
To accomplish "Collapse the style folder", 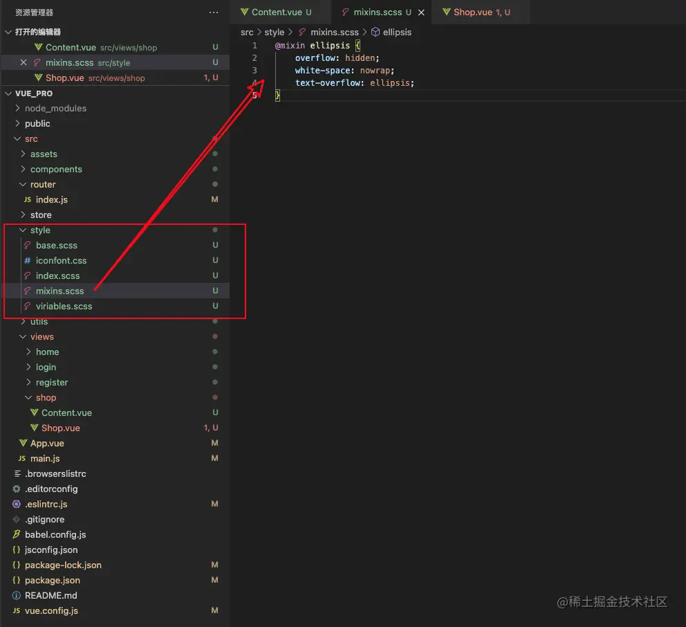I will pyautogui.click(x=24, y=230).
